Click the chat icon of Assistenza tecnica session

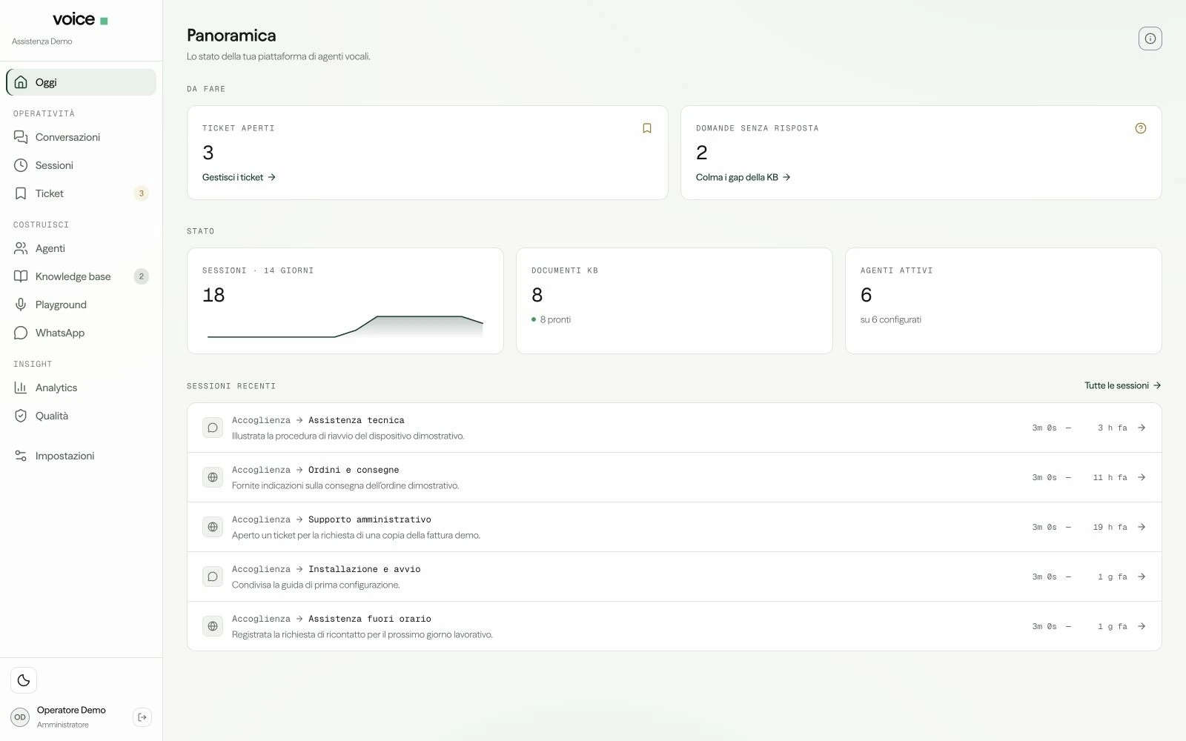tap(213, 428)
